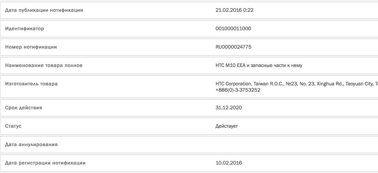Click the 'Дата публикации нотификации' label

coord(44,10)
